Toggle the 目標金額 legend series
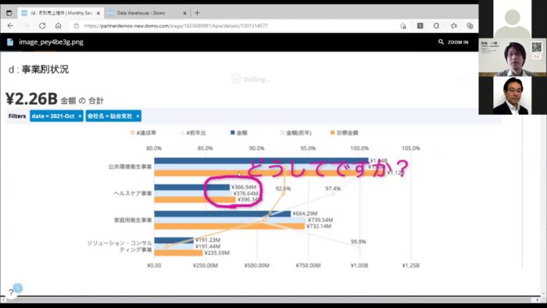Image resolution: width=547 pixels, height=308 pixels. pos(345,133)
